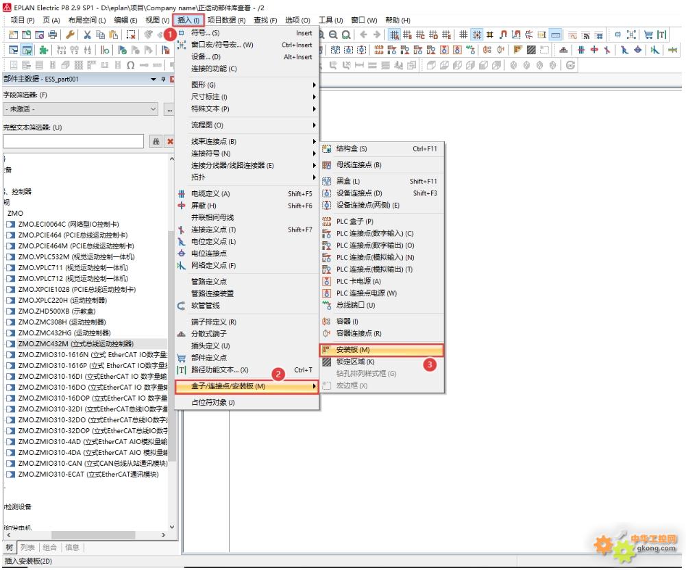The image size is (686, 570).
Task: Expand the 流程图 (O) submenu
Action: point(247,125)
